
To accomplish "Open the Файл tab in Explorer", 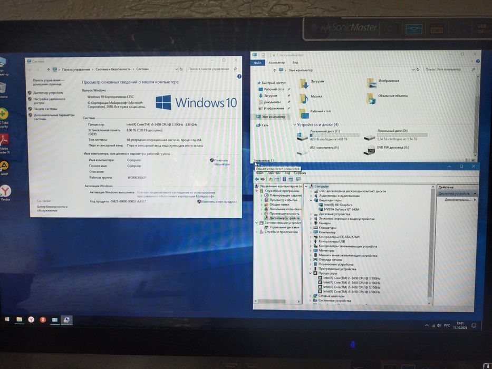I will 258,63.
